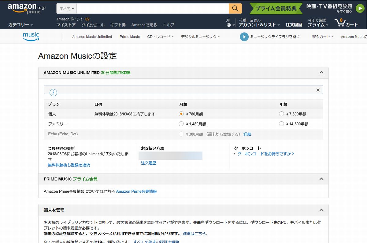Open マイストア in the navigation
This screenshot has width=367, height=243.
click(66, 25)
